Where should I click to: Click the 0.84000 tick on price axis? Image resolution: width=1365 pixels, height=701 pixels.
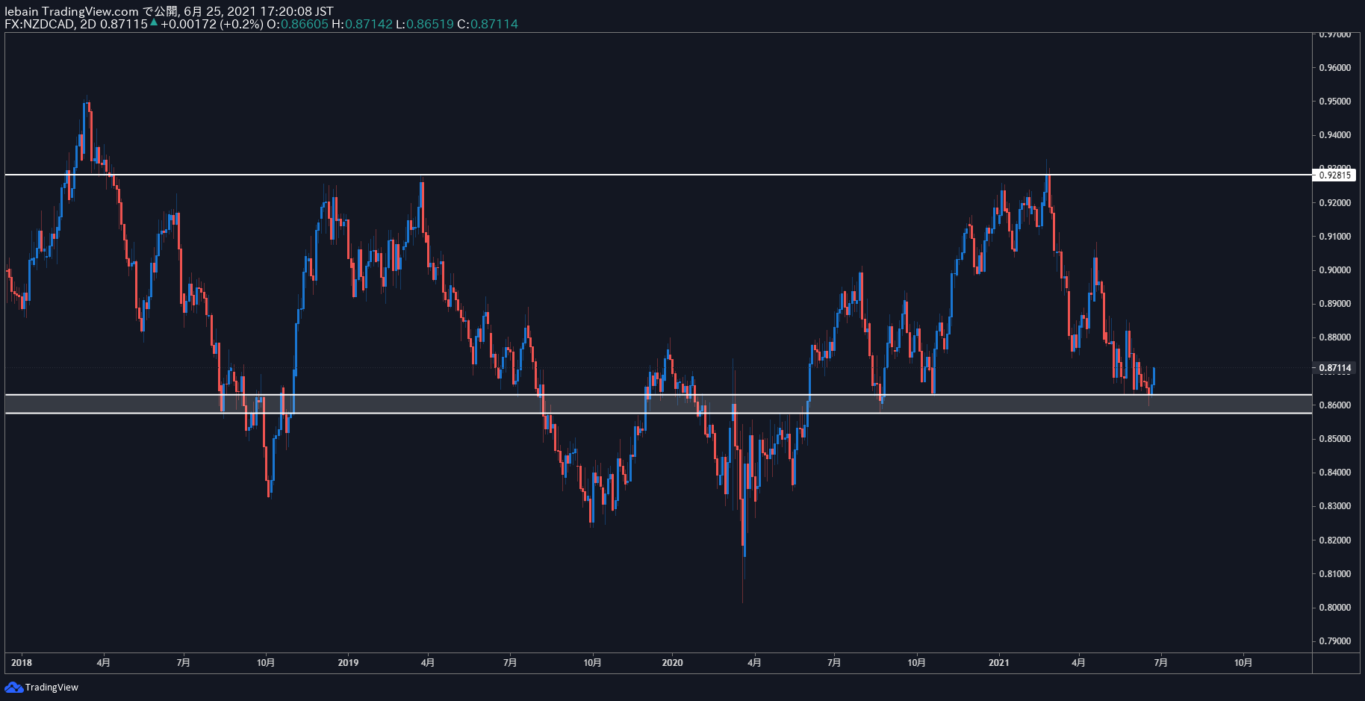click(x=1334, y=473)
